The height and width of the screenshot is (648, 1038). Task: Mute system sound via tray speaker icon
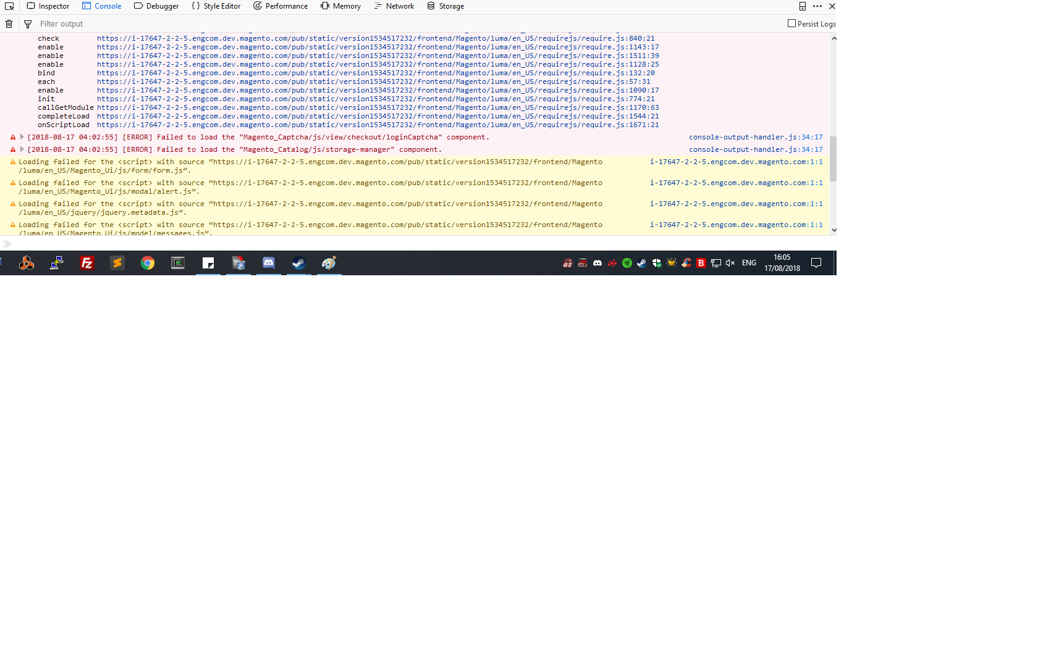click(730, 263)
